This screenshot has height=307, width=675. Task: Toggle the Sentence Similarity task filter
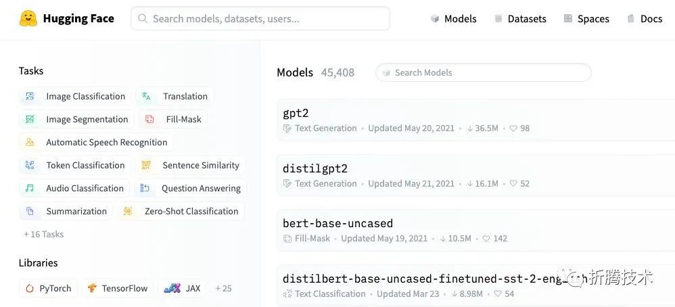pyautogui.click(x=191, y=166)
